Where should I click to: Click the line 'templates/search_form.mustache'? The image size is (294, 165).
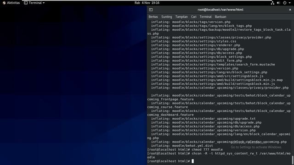point(213,64)
